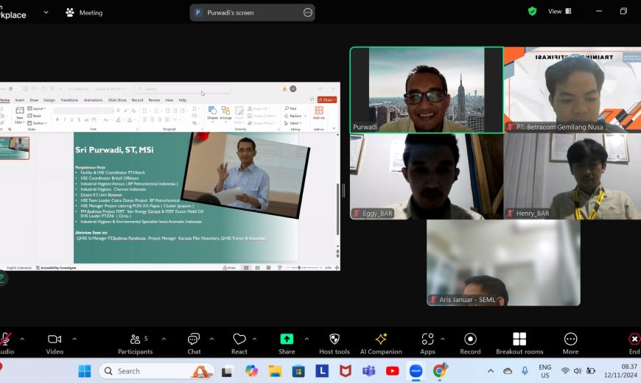The height and width of the screenshot is (383, 641).
Task: Open the Chat panel
Action: point(194,344)
